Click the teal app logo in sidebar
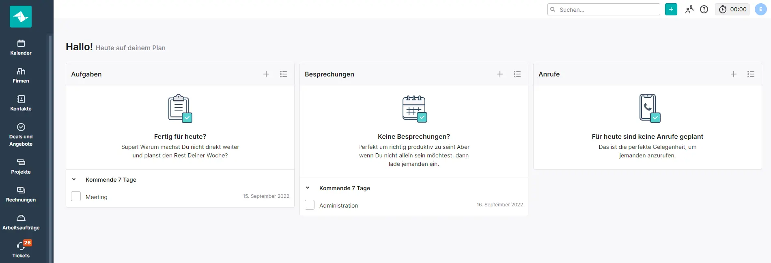Image resolution: width=771 pixels, height=263 pixels. coord(21,17)
